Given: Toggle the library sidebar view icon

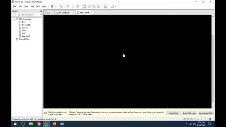Looking at the screenshot, I should pos(84,6).
